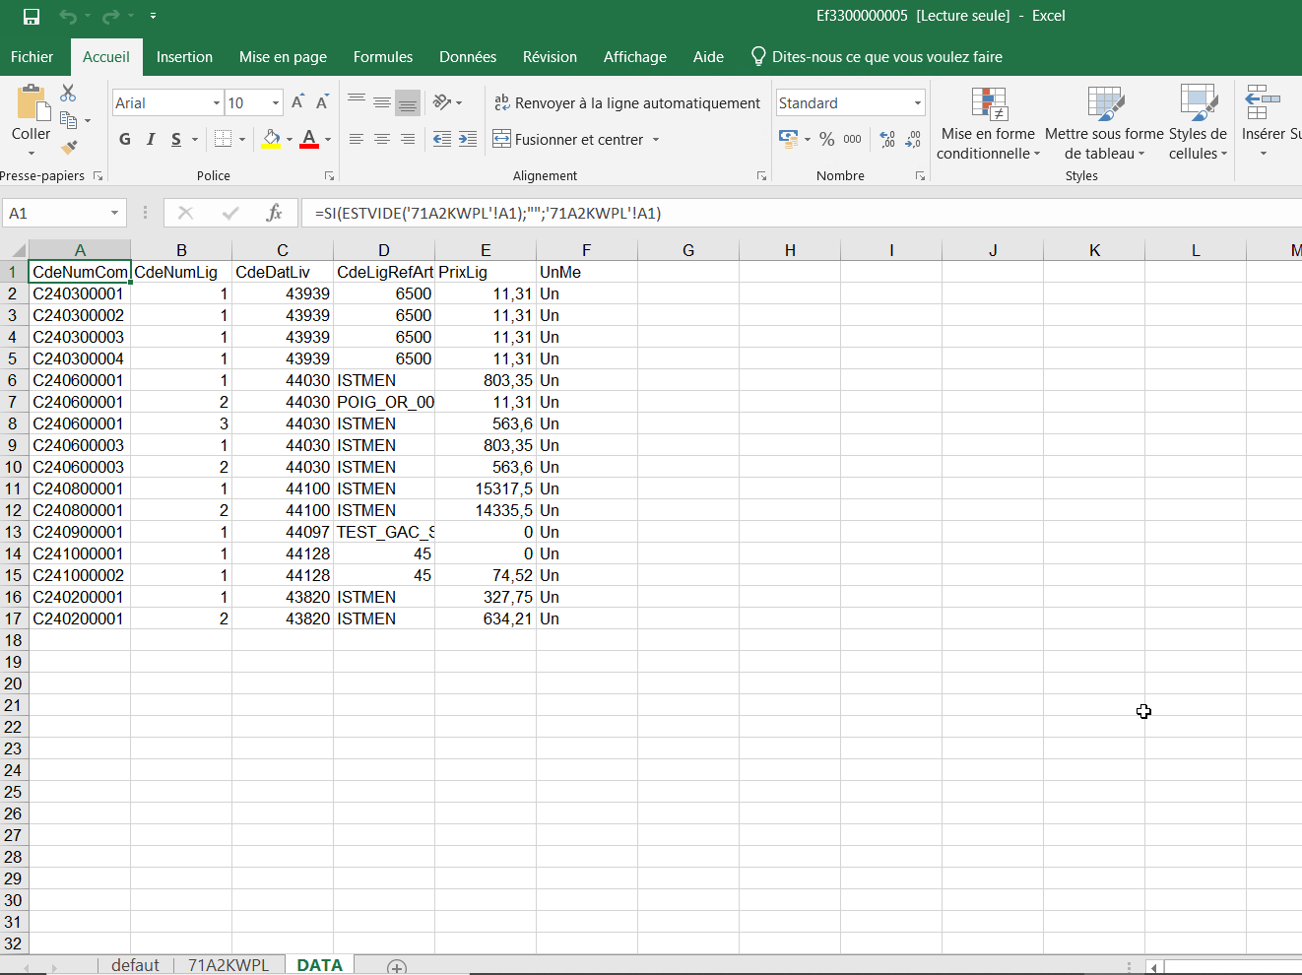Click the increase font size icon
1302x975 pixels.
(297, 102)
